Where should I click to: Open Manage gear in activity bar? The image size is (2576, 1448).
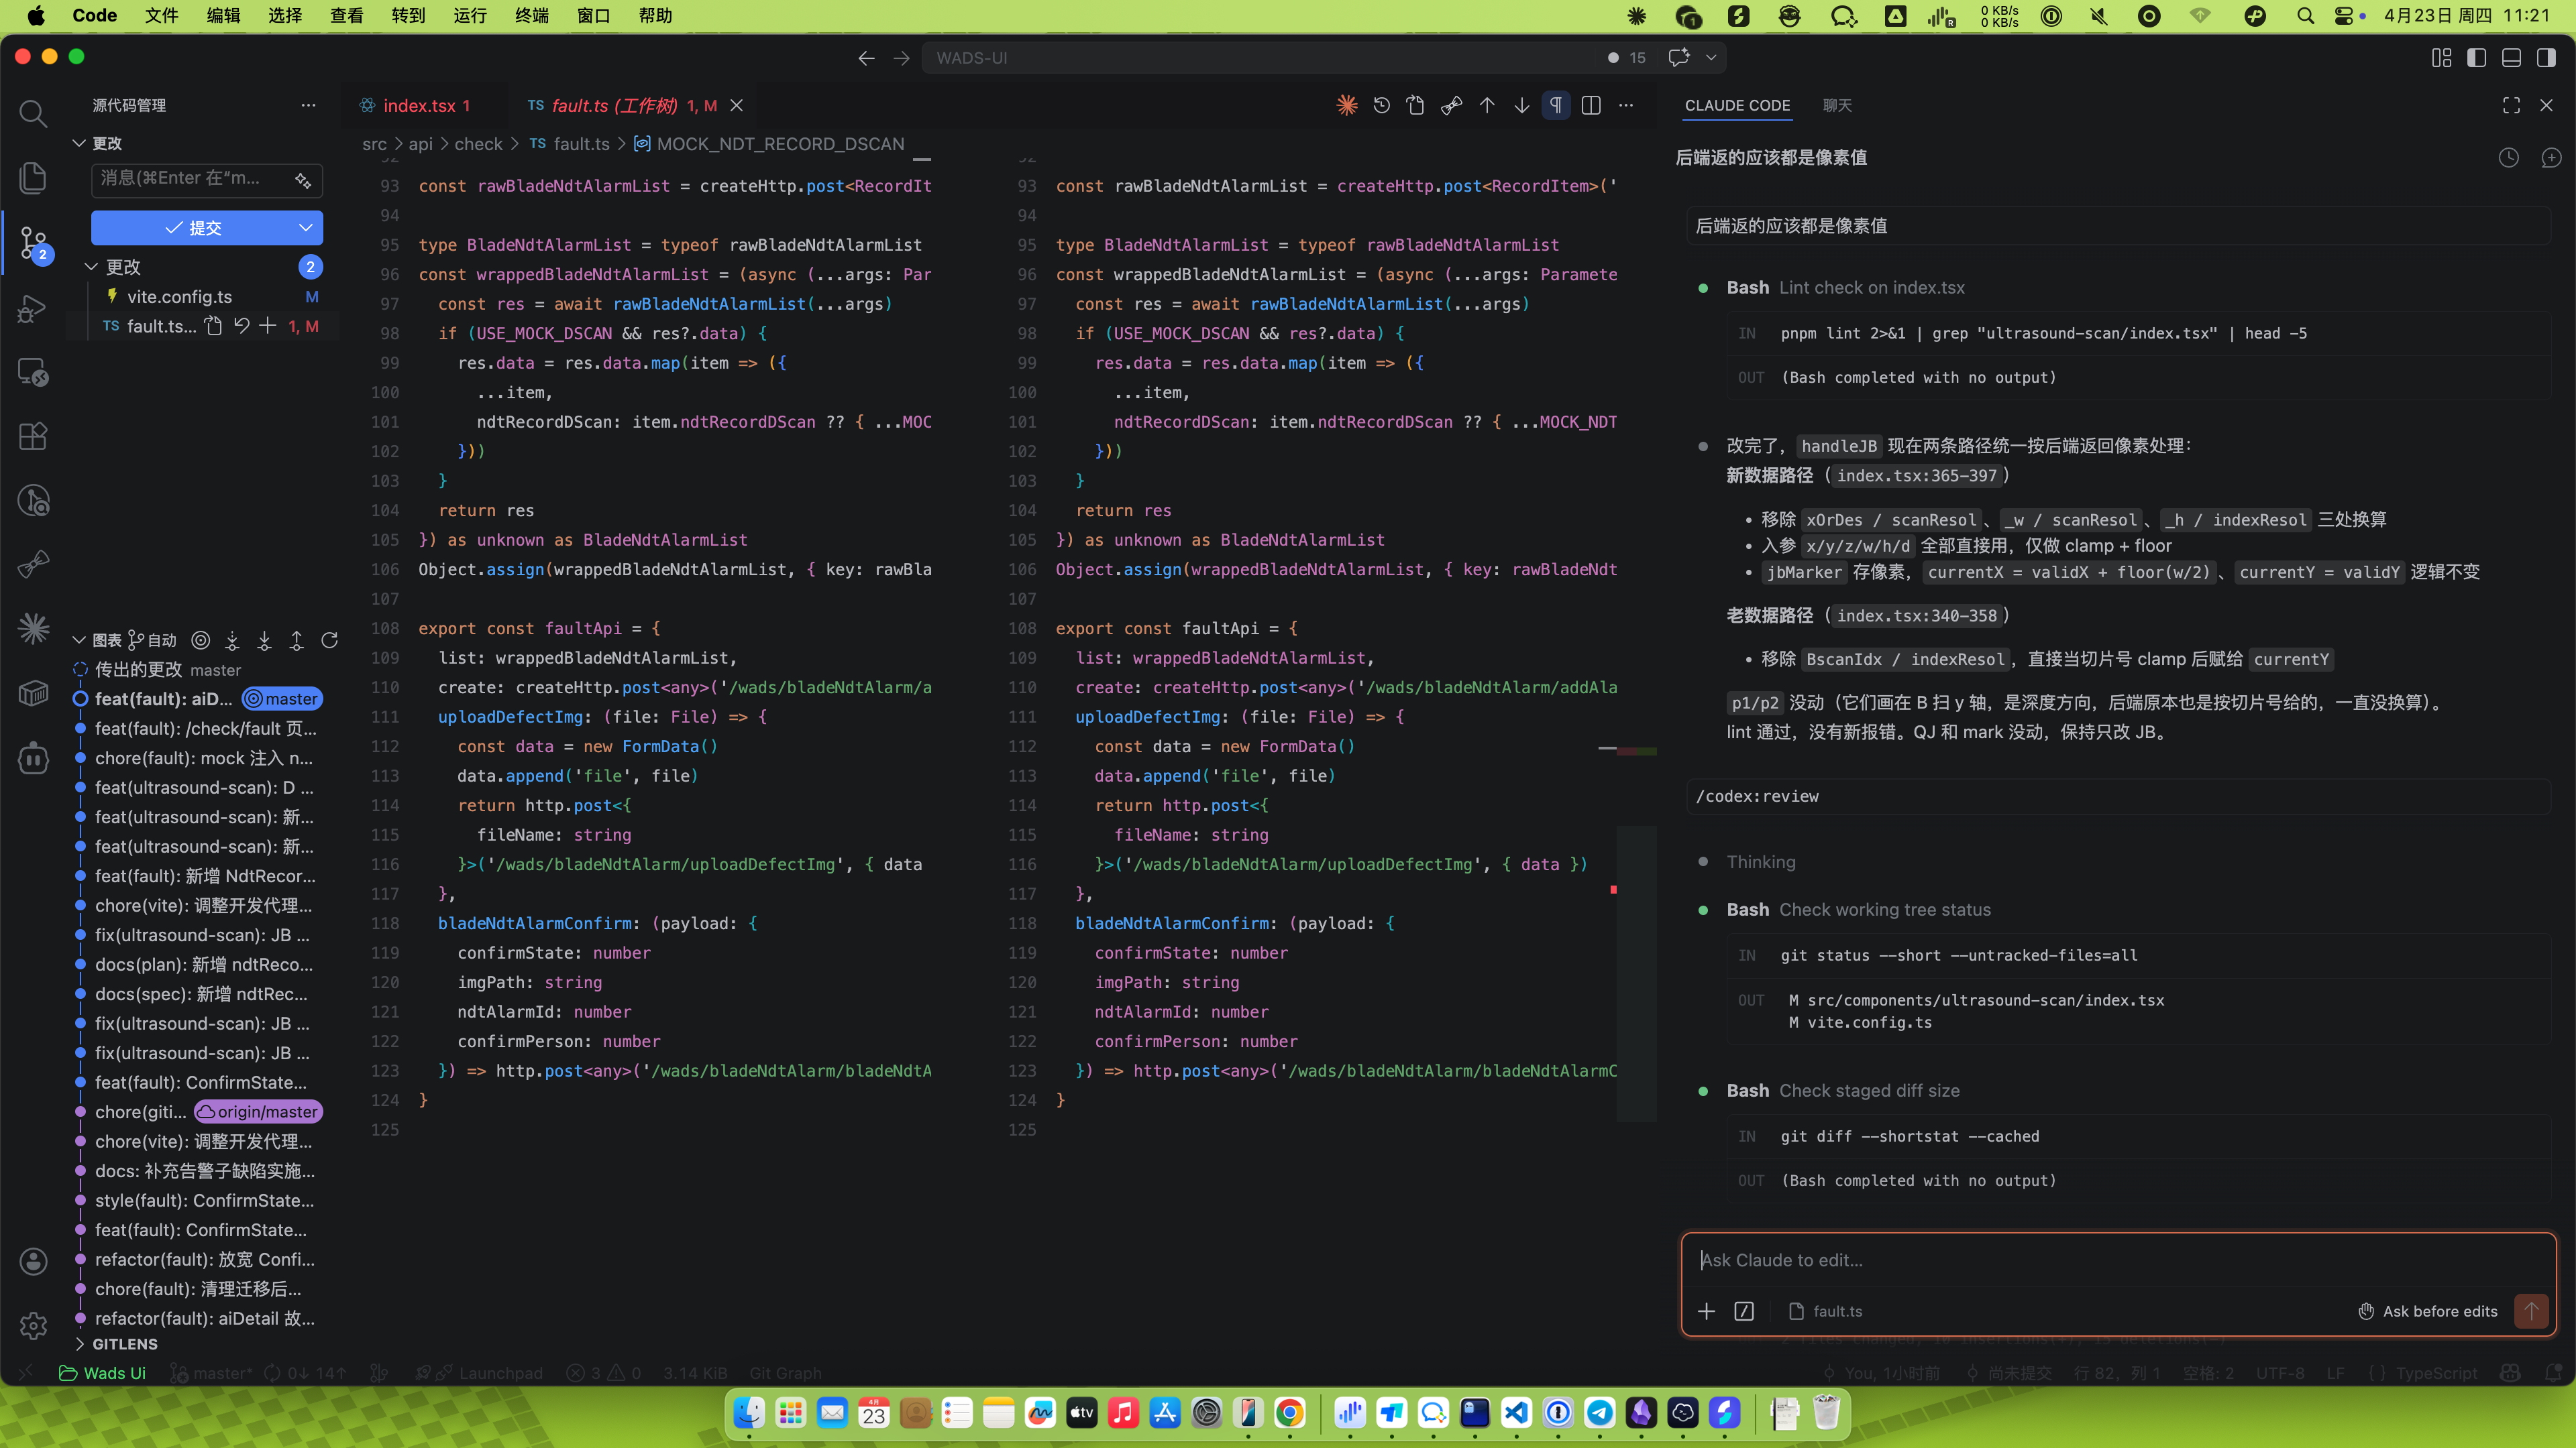point(33,1325)
